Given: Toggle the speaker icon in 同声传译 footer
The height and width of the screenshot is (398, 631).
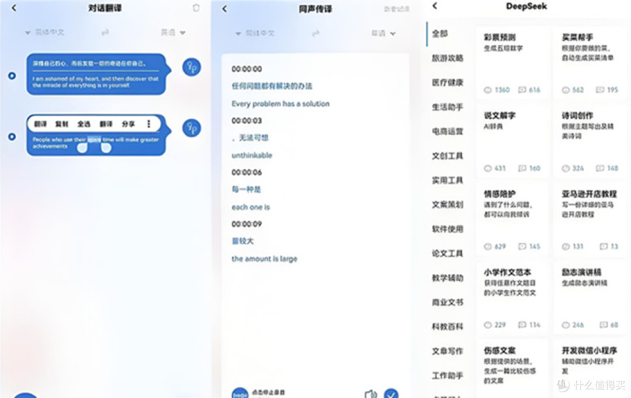Looking at the screenshot, I should tap(370, 394).
